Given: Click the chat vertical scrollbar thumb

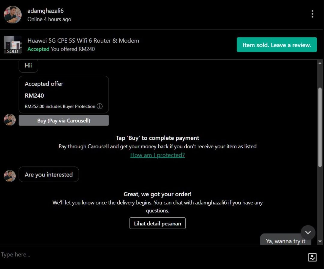Looking at the screenshot, I should (320, 126).
